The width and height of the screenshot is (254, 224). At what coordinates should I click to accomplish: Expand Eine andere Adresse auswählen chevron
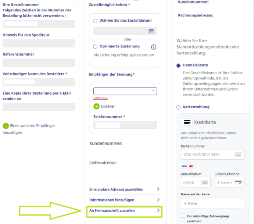click(158, 189)
